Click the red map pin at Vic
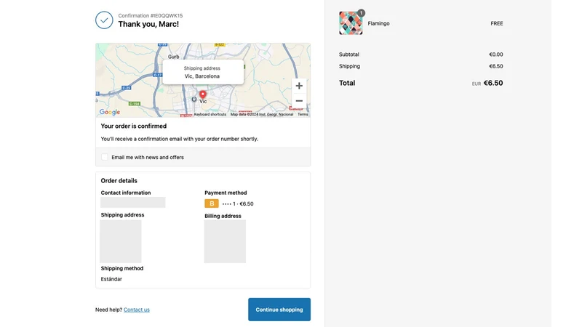Viewport: 582px width, 327px height. 203,94
